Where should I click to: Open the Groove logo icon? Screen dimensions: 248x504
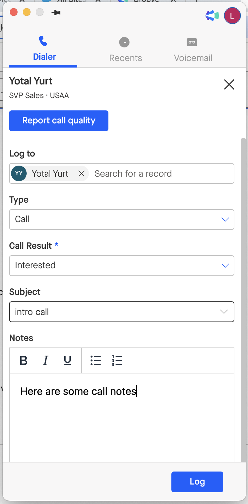pyautogui.click(x=212, y=16)
